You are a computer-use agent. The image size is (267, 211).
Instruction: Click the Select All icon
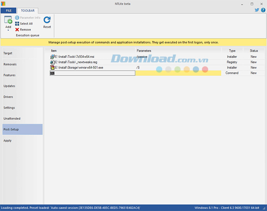coord(17,24)
